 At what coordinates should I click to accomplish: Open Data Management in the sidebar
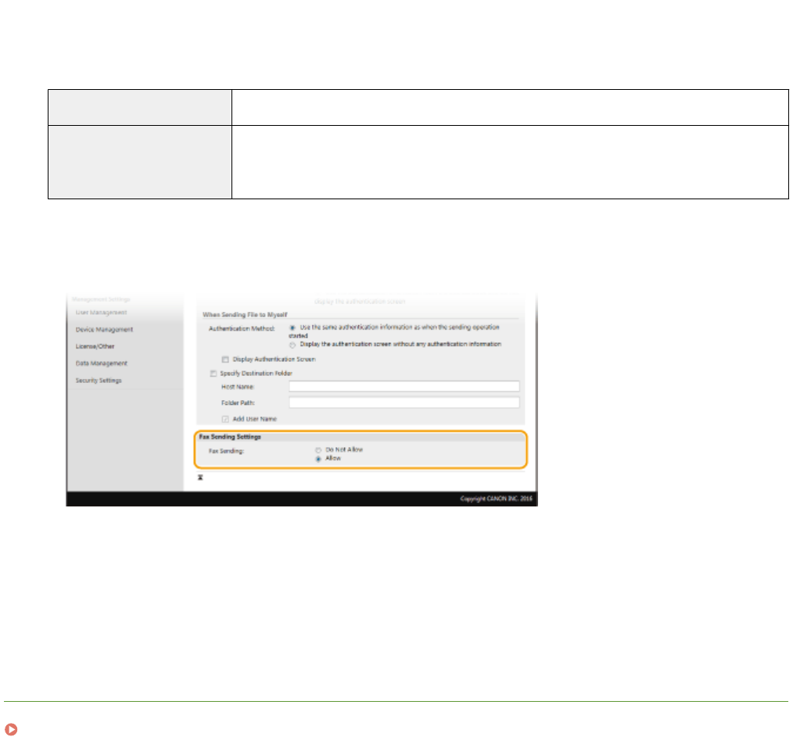[101, 363]
